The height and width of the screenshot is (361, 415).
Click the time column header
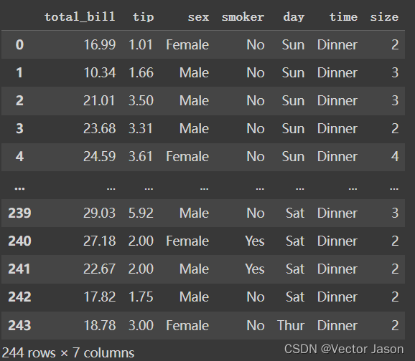343,17
